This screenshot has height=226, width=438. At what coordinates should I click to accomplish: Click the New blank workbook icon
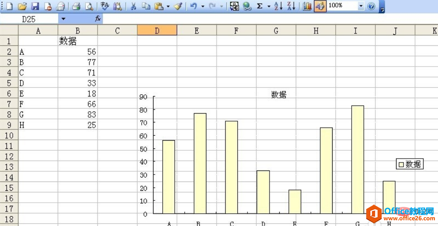10,6
